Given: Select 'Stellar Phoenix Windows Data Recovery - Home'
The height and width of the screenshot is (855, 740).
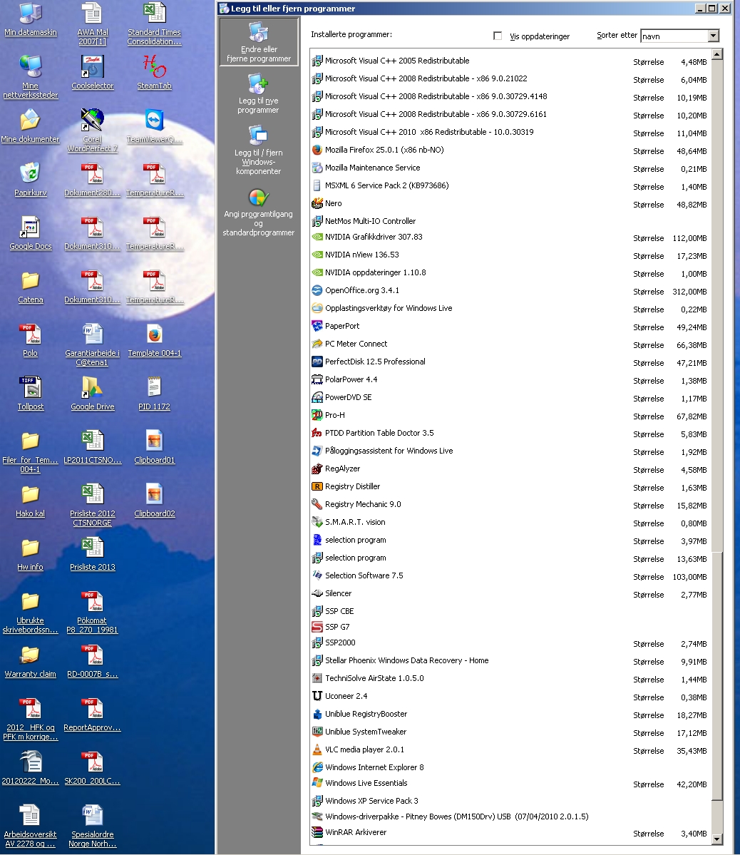Looking at the screenshot, I should [510, 661].
